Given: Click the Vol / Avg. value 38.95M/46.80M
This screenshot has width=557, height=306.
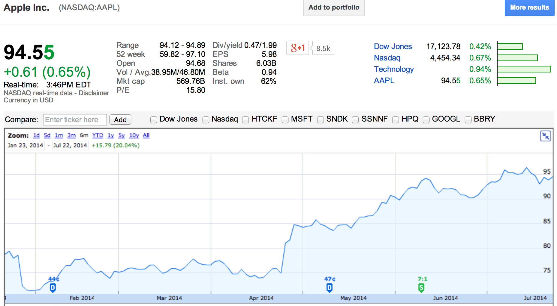Looking at the screenshot, I should coord(178,72).
